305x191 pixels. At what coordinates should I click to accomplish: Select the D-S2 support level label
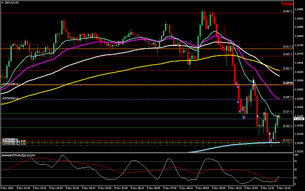pos(288,126)
